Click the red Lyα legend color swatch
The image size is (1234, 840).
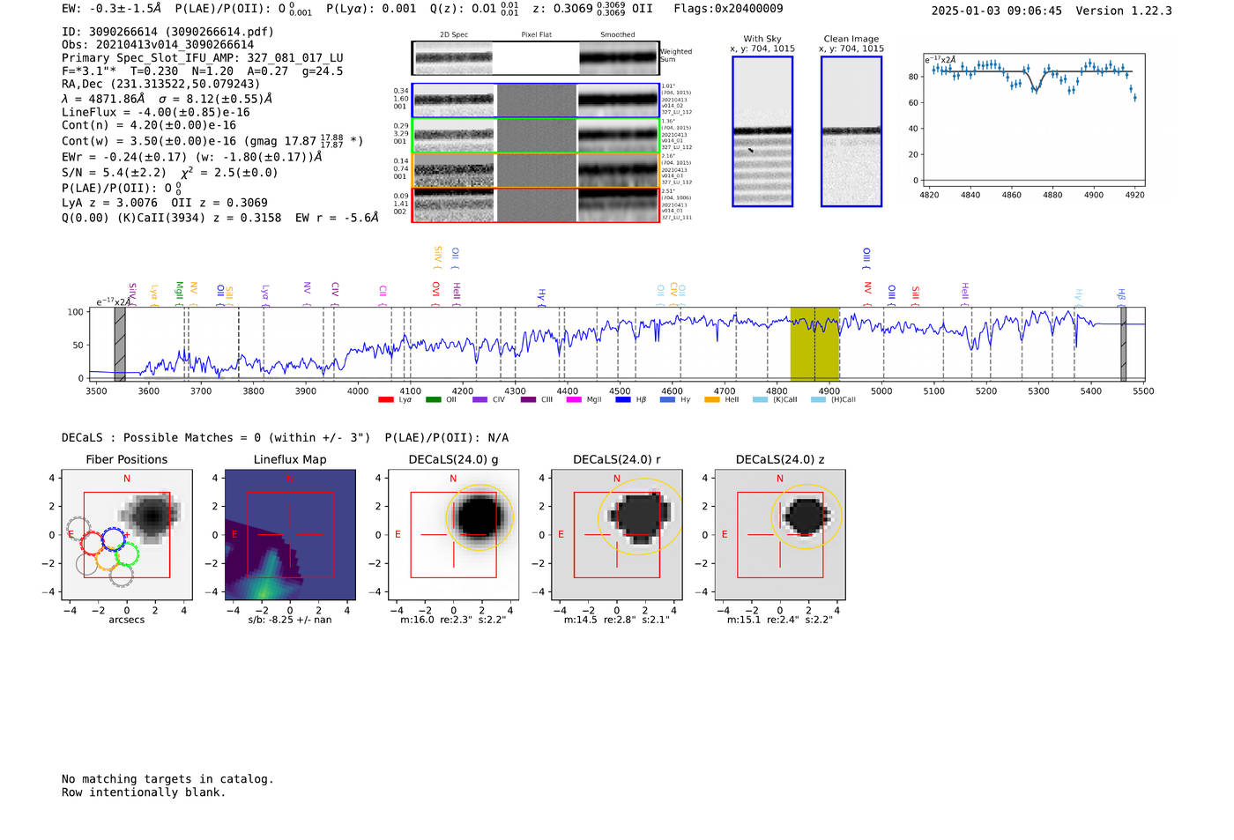[385, 400]
